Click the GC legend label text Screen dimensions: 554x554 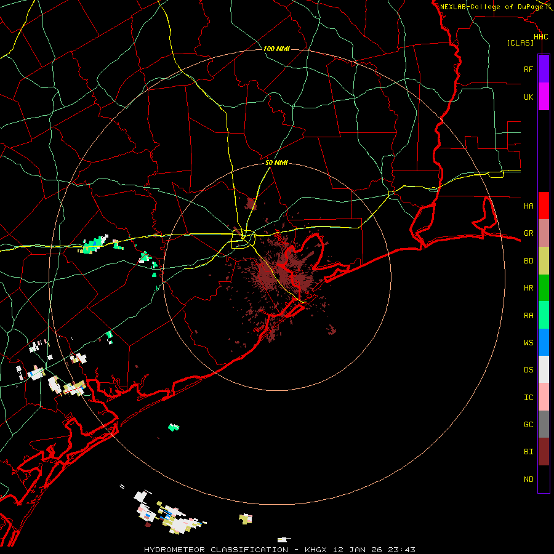[528, 424]
